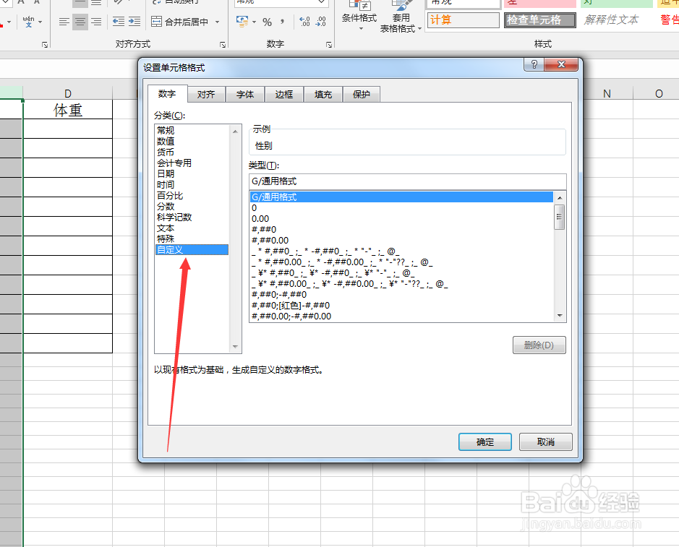Open the 对齐方式 group dialog launcher
The height and width of the screenshot is (547, 679).
pyautogui.click(x=223, y=45)
